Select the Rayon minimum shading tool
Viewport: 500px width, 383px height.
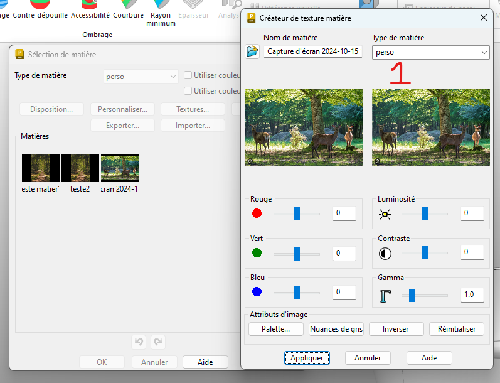tap(159, 13)
